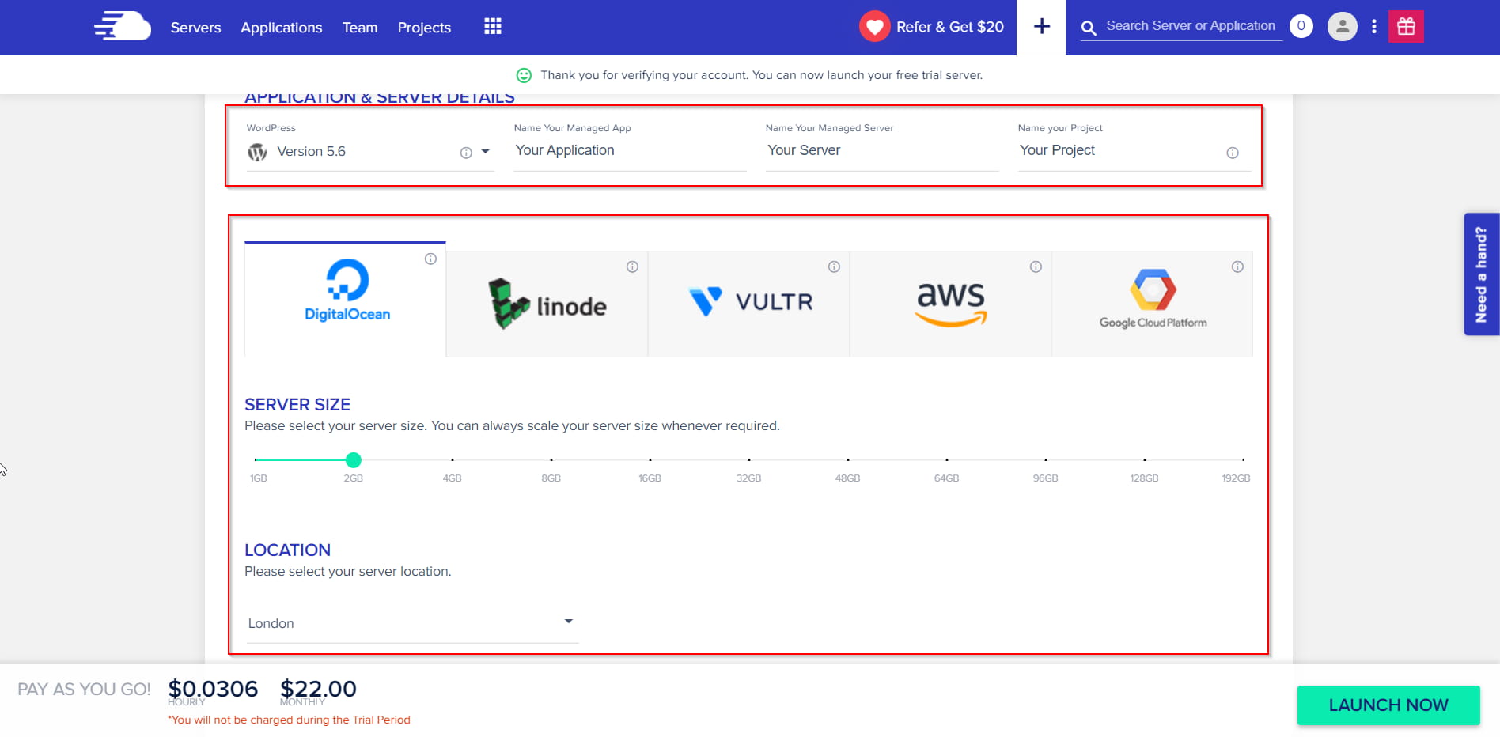Click the LAUNCH NOW button
Viewport: 1500px width, 737px height.
(1388, 705)
